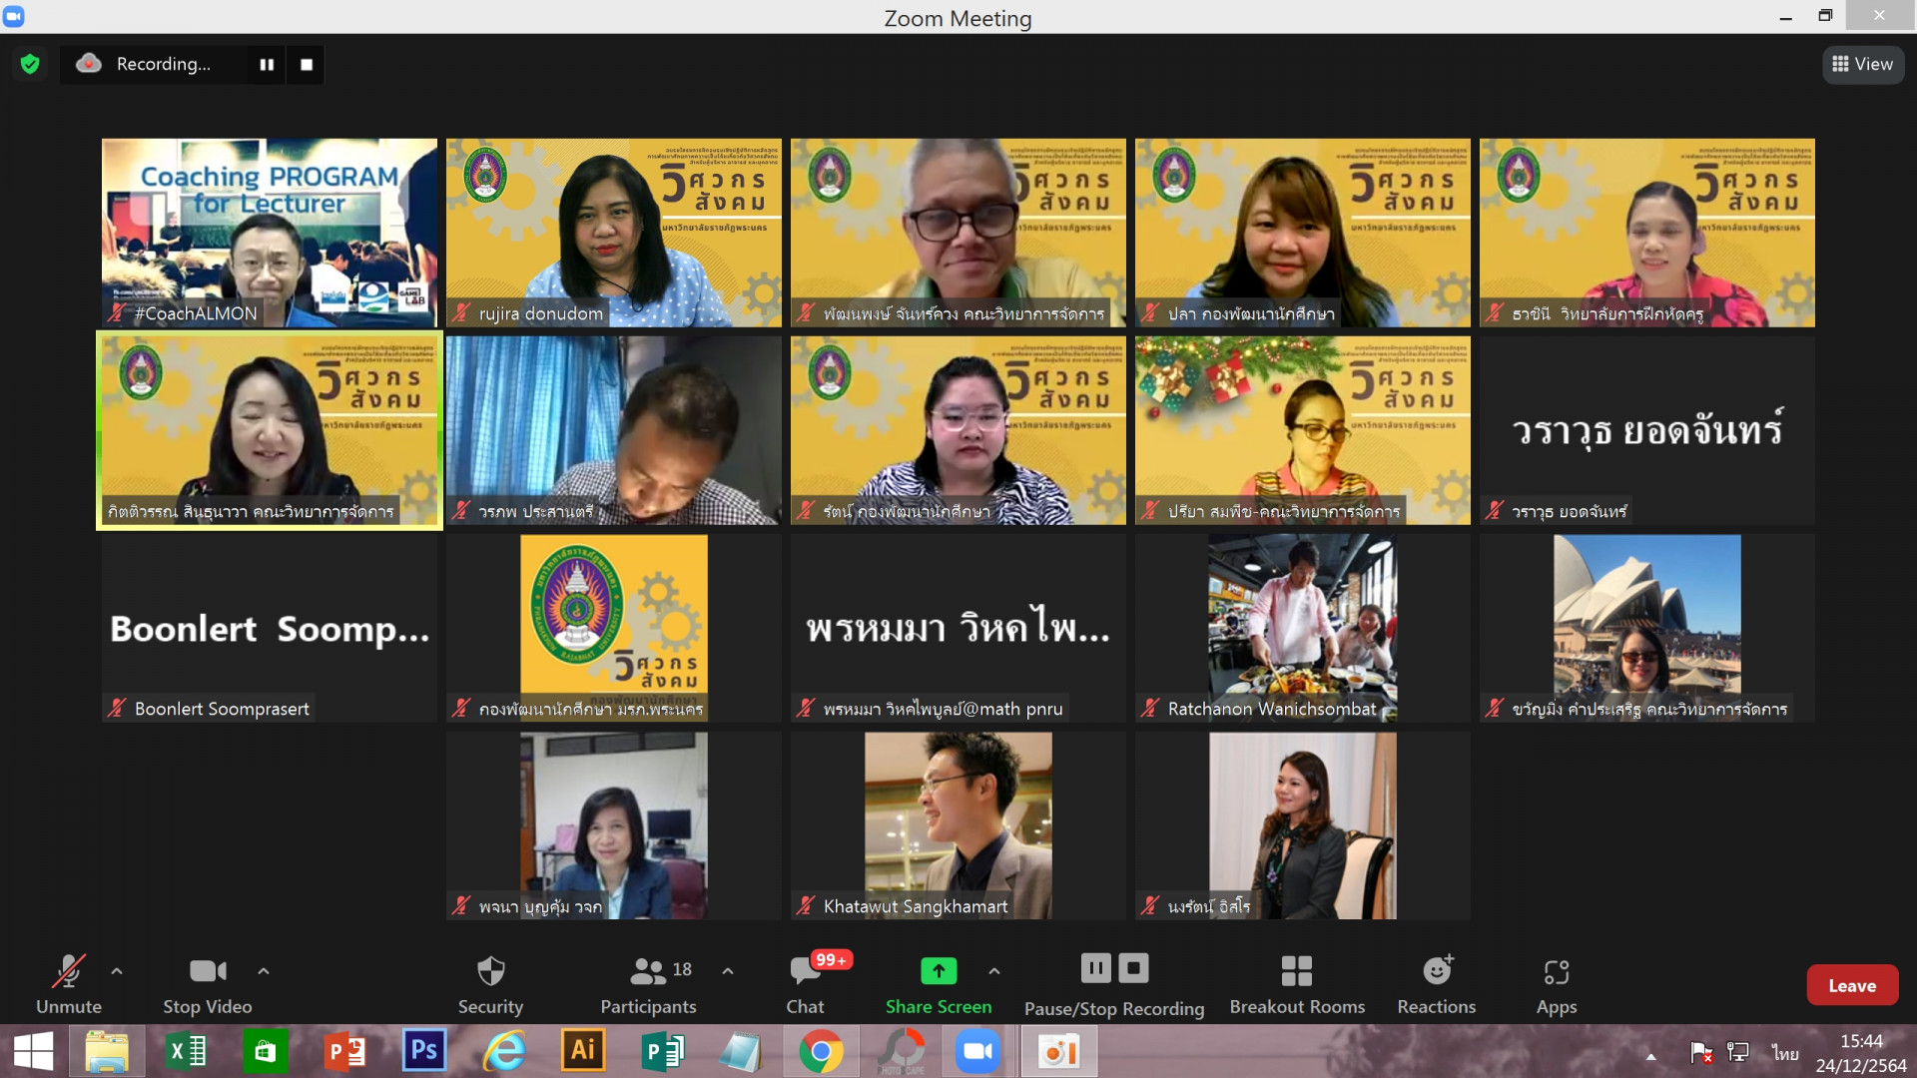Stop Video camera toggle
The width and height of the screenshot is (1917, 1078).
coord(208,983)
